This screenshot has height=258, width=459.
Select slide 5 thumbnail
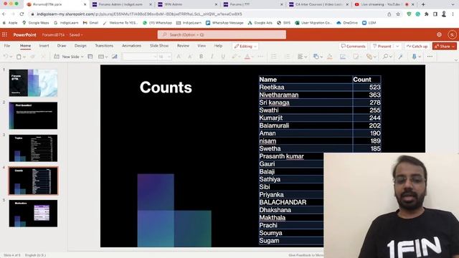(x=33, y=214)
